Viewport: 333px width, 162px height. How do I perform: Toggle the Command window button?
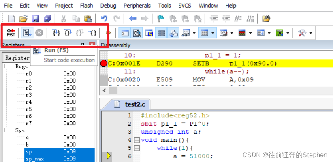click(125, 33)
